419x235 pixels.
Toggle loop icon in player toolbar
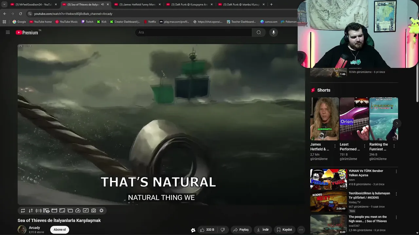(x=23, y=211)
